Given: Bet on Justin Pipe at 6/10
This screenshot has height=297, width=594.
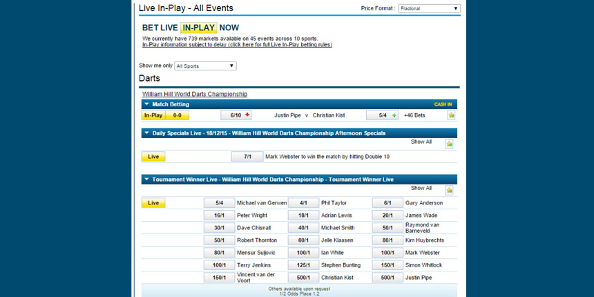Looking at the screenshot, I should click(236, 115).
